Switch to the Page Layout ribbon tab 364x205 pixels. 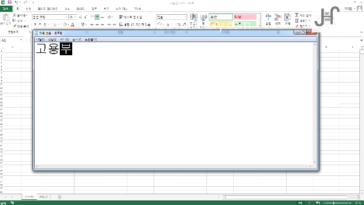48,9
